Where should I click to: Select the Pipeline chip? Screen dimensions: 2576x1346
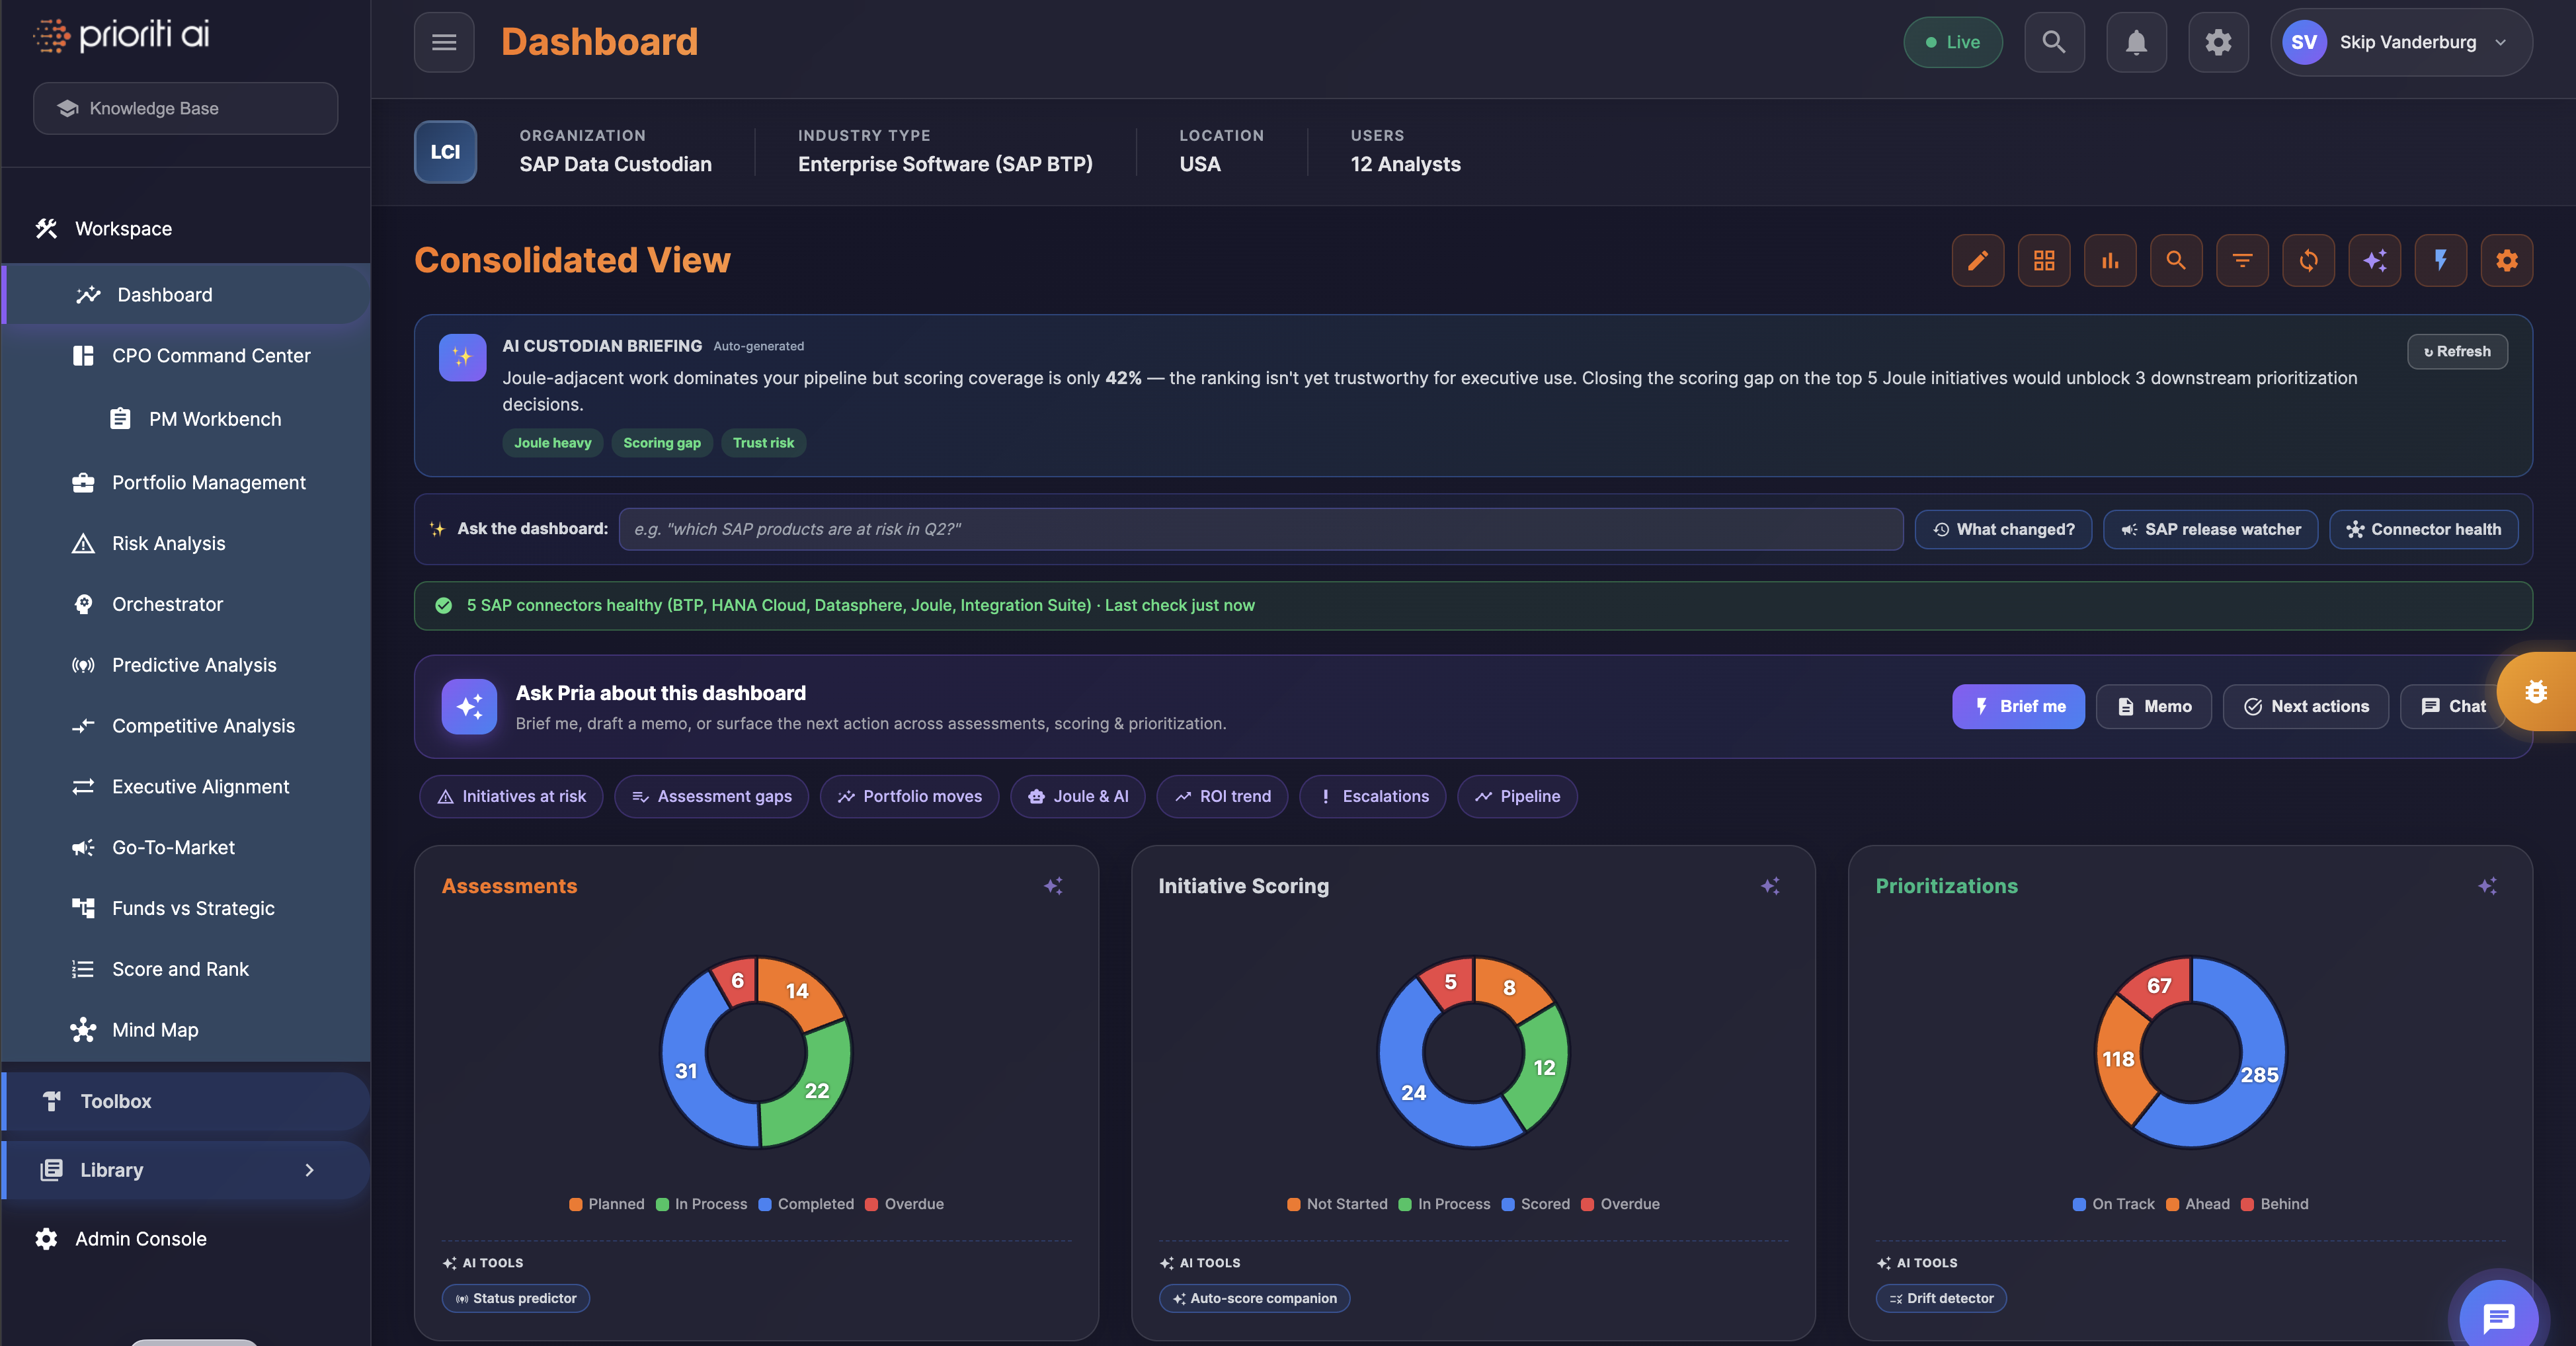click(x=1517, y=797)
